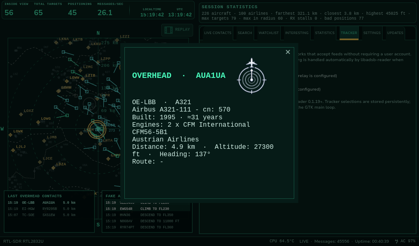Click the AC power plug icon in status bar

(x=396, y=241)
